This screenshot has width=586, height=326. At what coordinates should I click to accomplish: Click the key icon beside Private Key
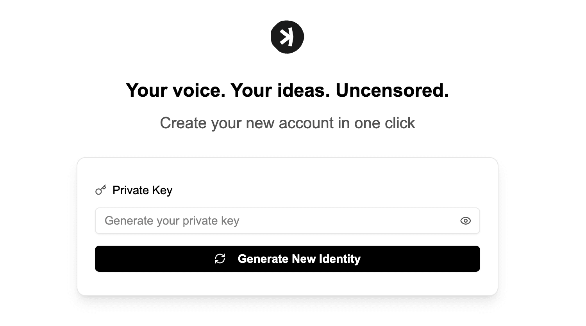pos(101,190)
